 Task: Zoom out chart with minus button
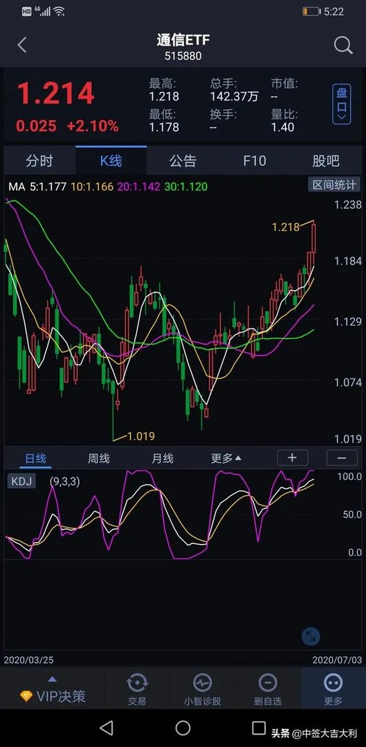[x=342, y=458]
